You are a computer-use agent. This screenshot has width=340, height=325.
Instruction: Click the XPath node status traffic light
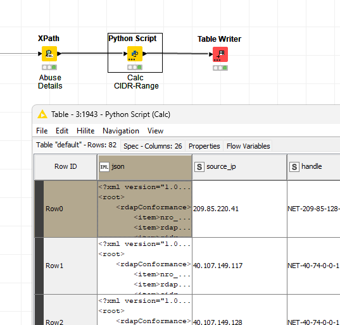point(49,67)
